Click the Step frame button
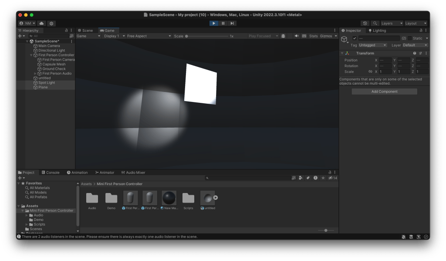 [232, 23]
